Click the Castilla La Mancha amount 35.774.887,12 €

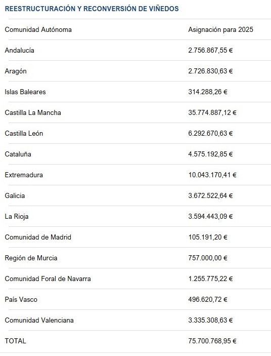[x=212, y=112]
